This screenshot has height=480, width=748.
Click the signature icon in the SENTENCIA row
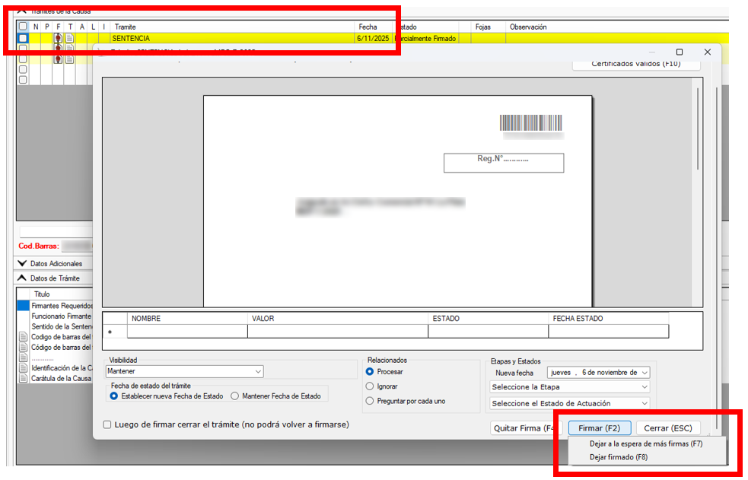click(58, 38)
